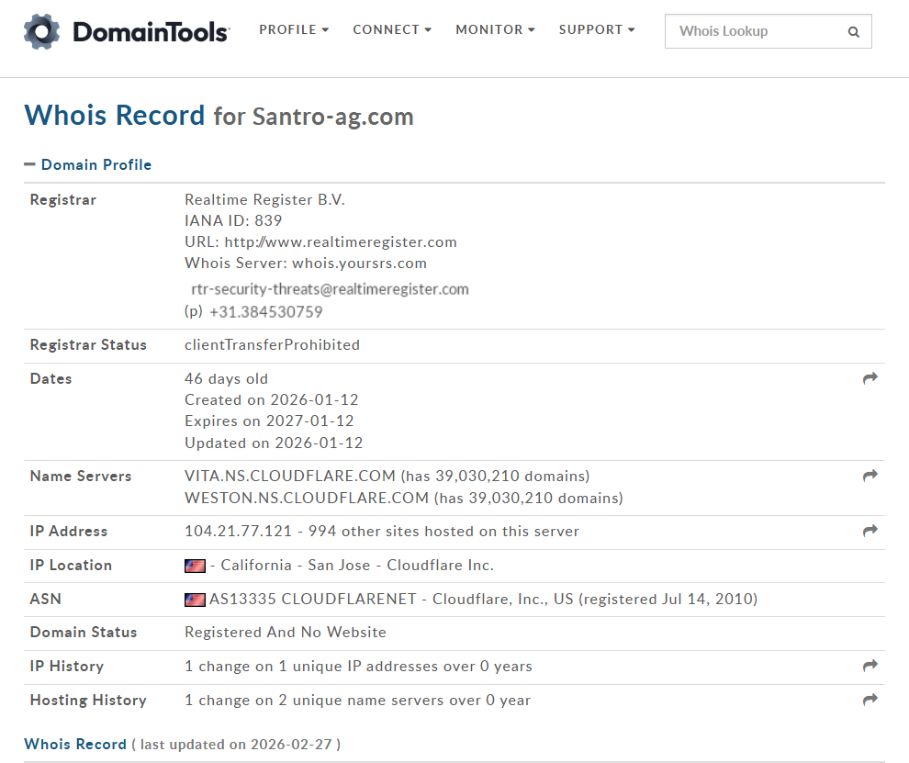Click the search magnifier icon
909x763 pixels.
[854, 32]
